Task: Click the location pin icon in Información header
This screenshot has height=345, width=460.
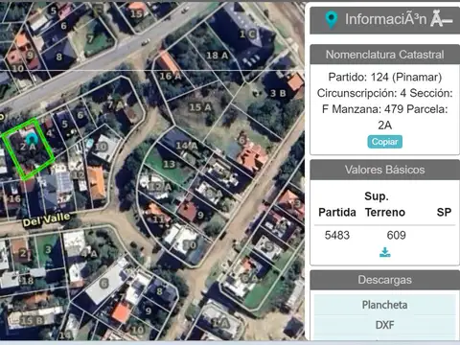Action: click(x=332, y=19)
